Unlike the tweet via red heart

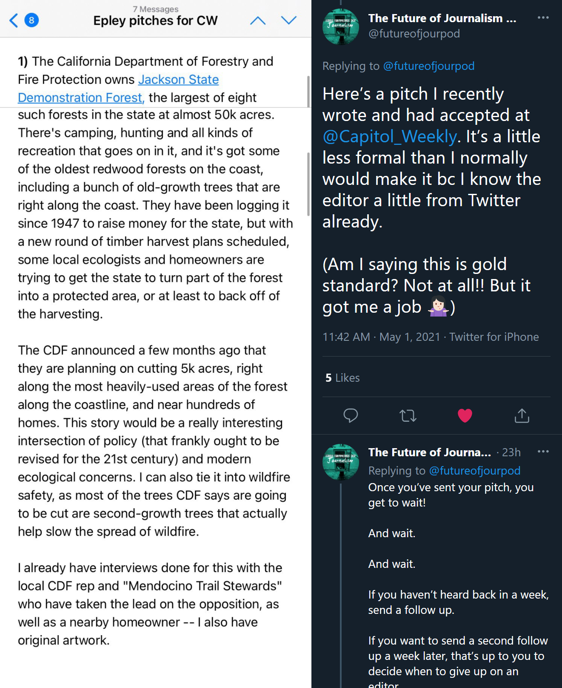click(465, 415)
